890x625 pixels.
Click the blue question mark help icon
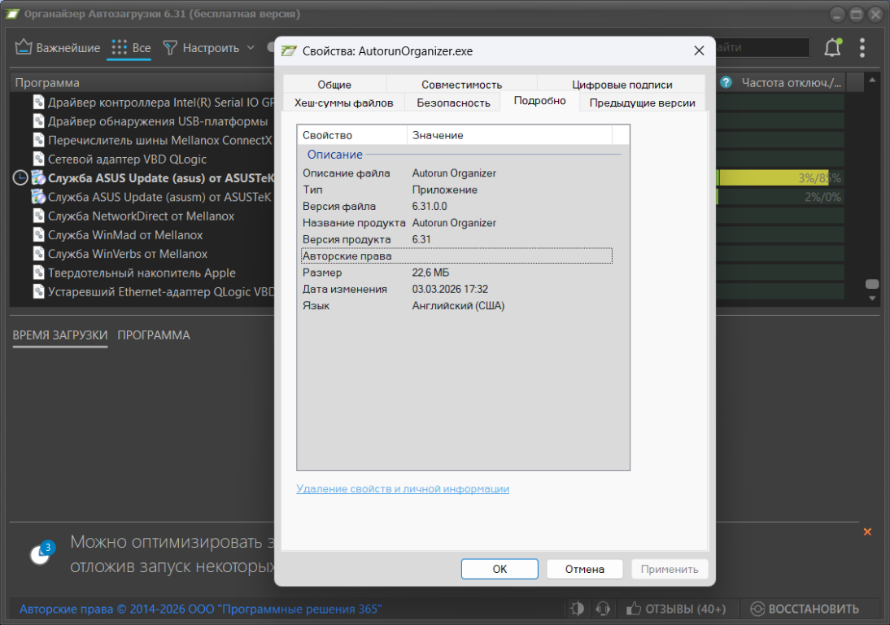(x=726, y=82)
